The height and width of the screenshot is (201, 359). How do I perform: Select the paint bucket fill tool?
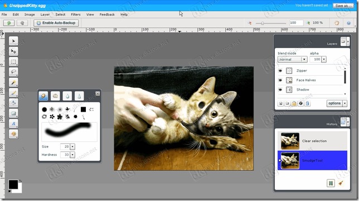pyautogui.click(x=13, y=103)
